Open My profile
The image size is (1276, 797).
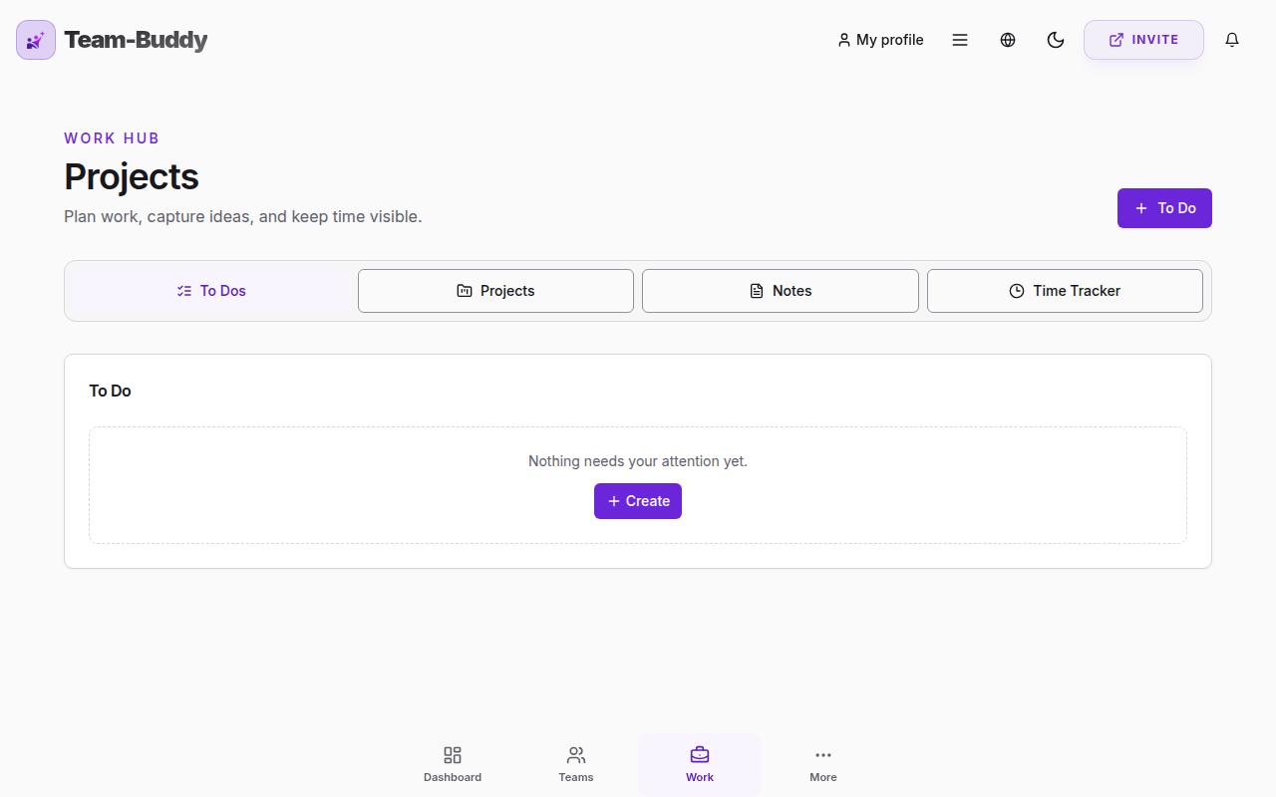coord(880,40)
